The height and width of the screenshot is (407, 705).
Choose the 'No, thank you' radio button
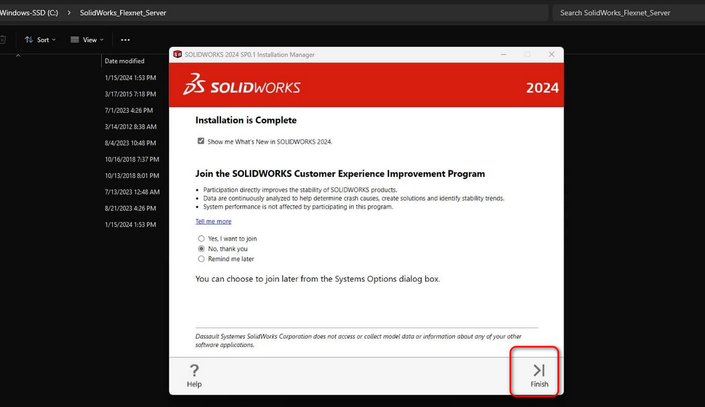pyautogui.click(x=202, y=249)
